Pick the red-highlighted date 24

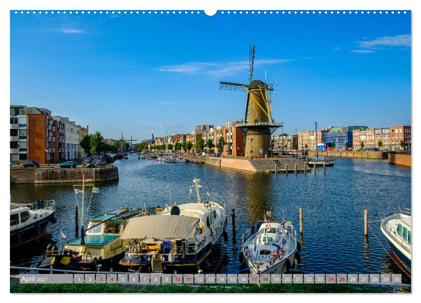click(331, 279)
